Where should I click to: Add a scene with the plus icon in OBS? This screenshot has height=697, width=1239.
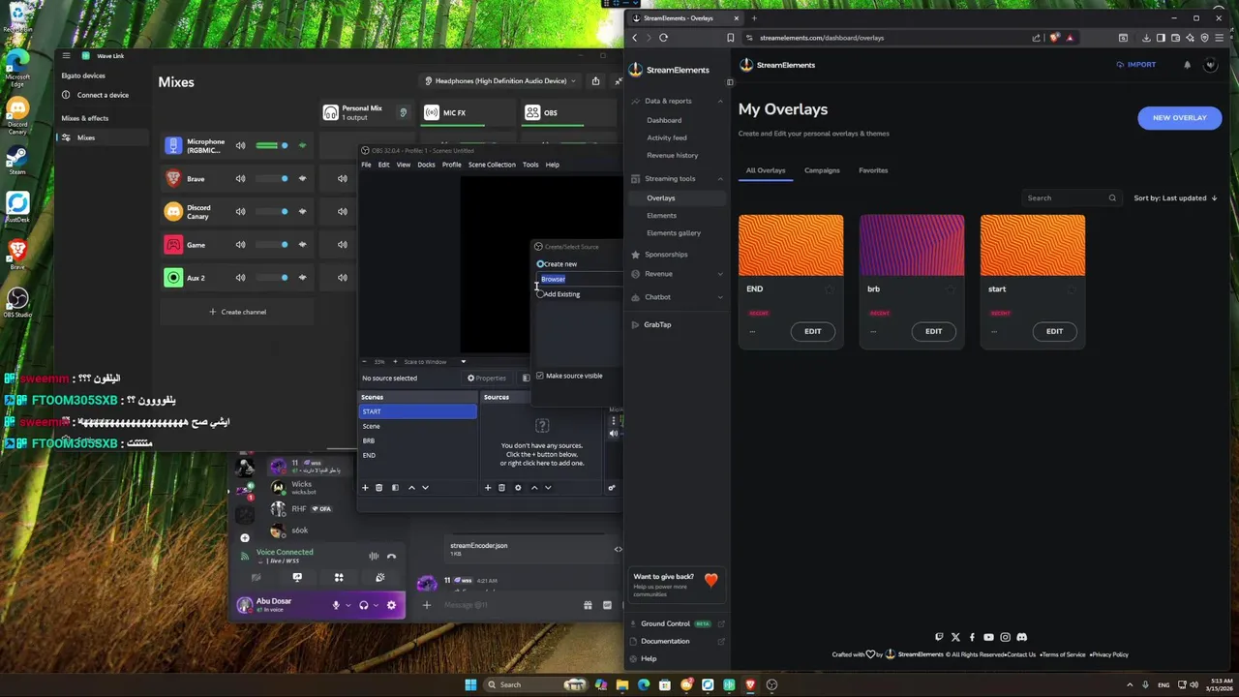tap(365, 488)
